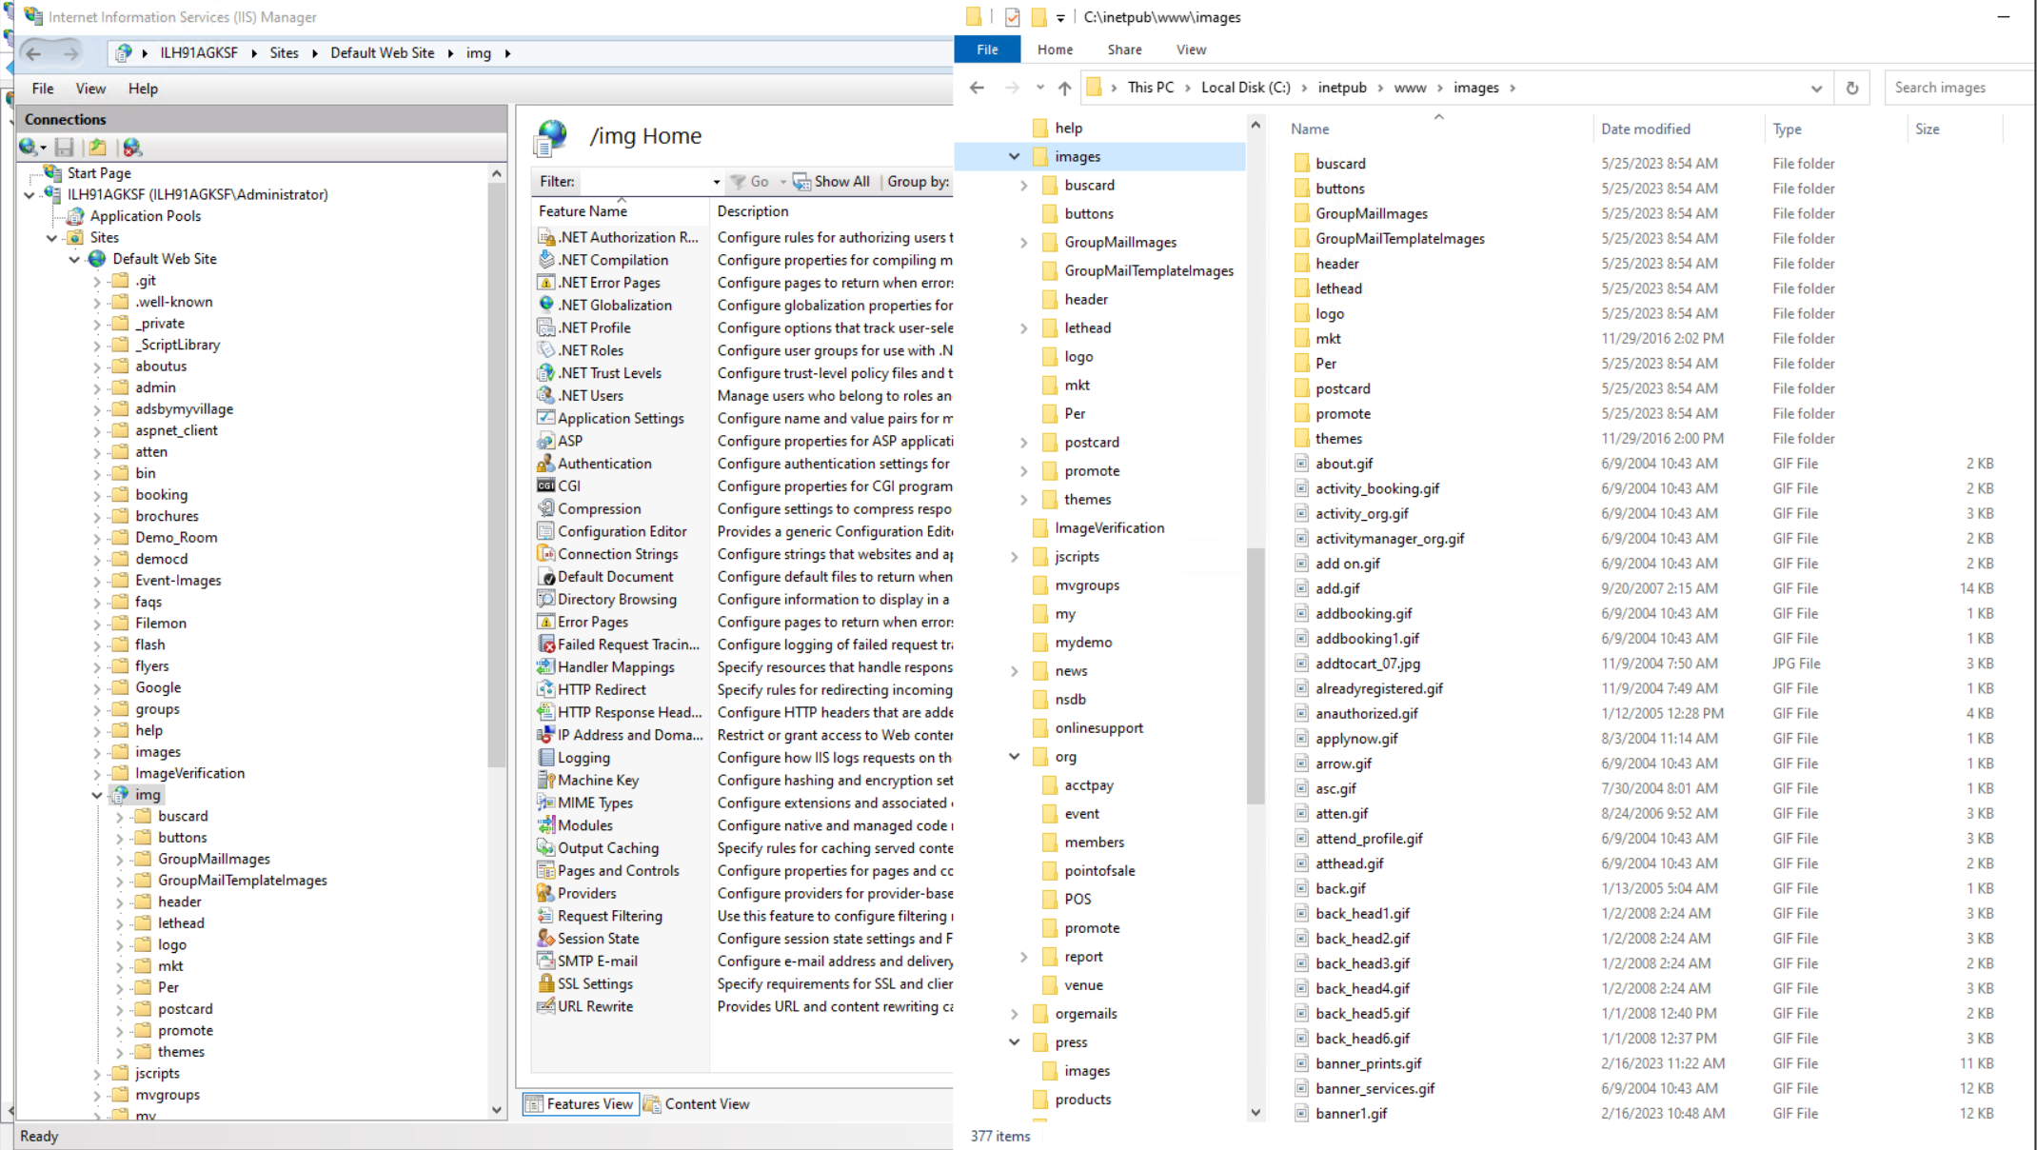Screen dimensions: 2037x1150
Task: Open SSL Settings lock icon
Action: tap(546, 983)
